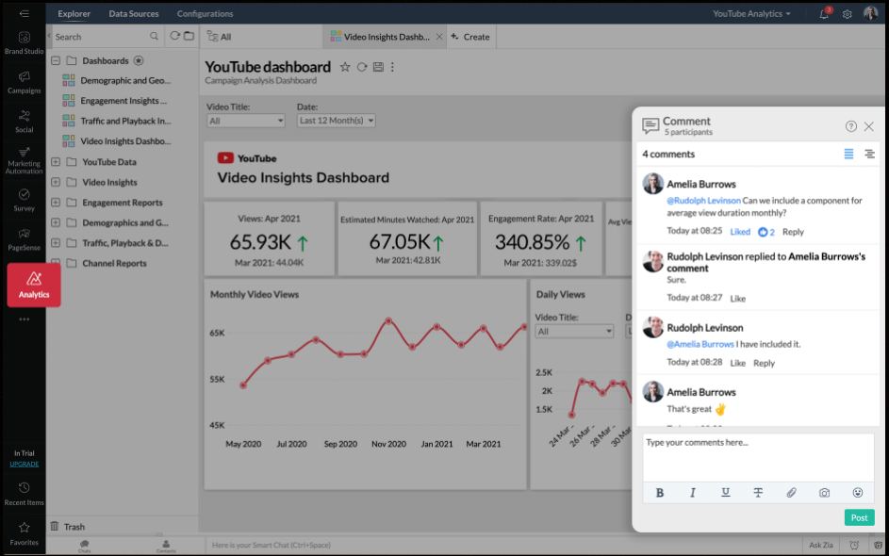
Task: Show more modules via ellipsis in sidebar
Action: (24, 319)
